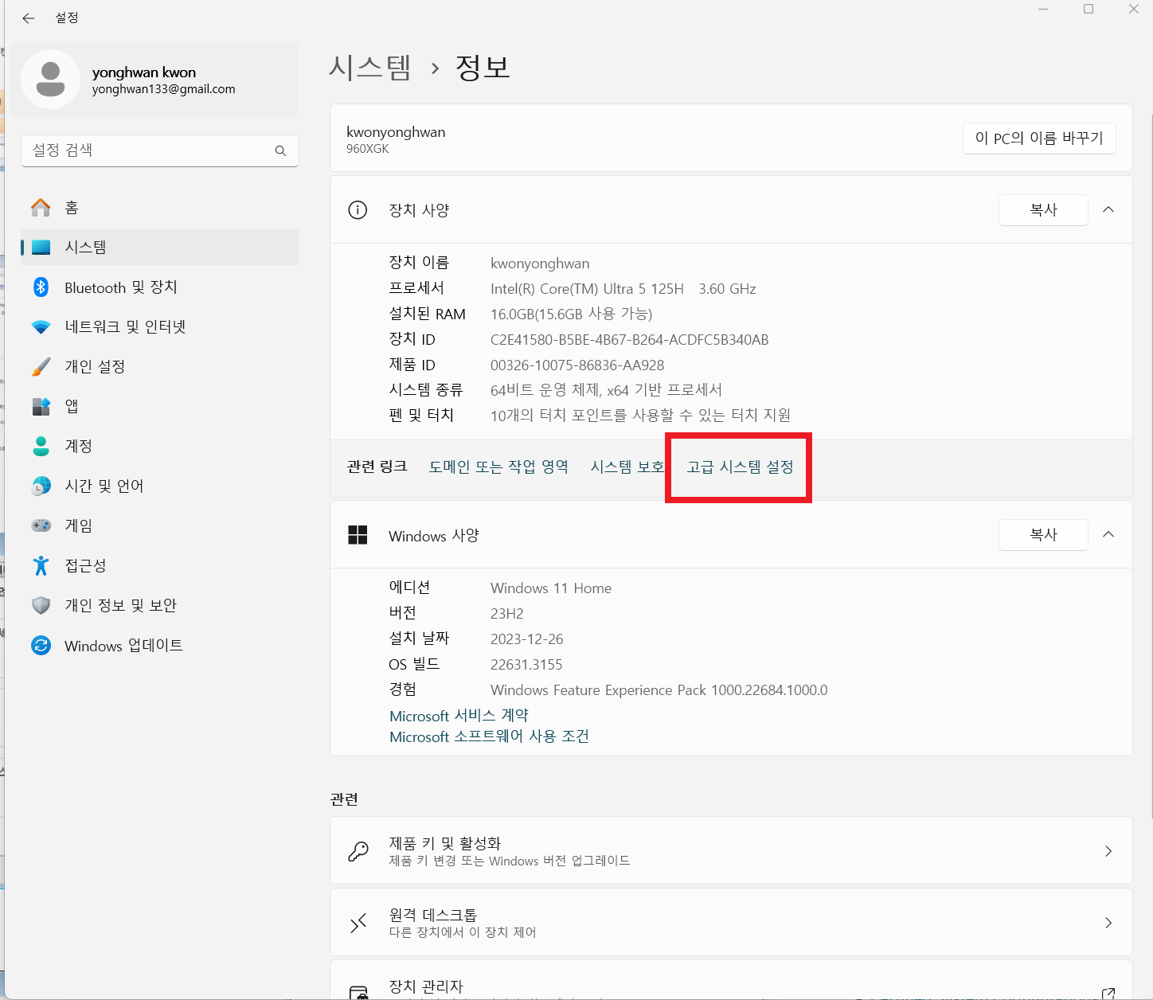Screen dimensions: 1153x1000
Task: Open 게임 settings category
Action: (160, 526)
